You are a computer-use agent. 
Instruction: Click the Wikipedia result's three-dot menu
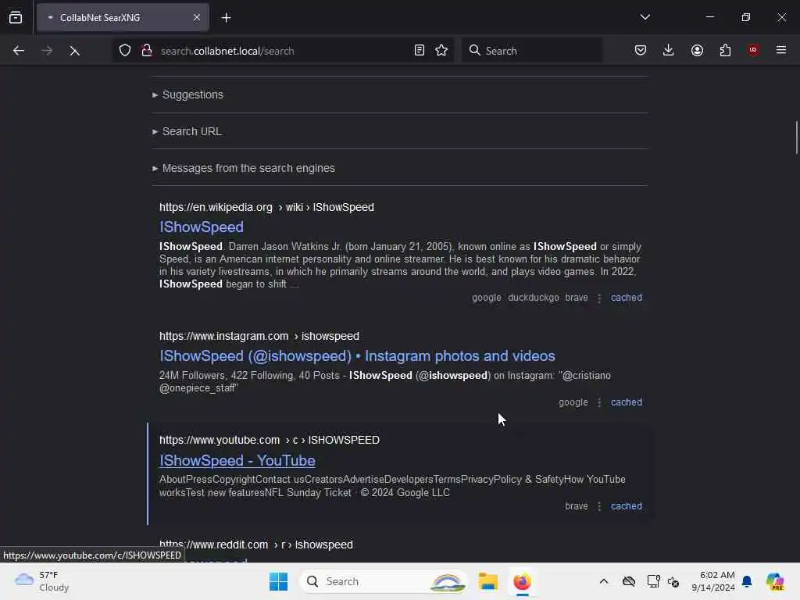pyautogui.click(x=599, y=298)
